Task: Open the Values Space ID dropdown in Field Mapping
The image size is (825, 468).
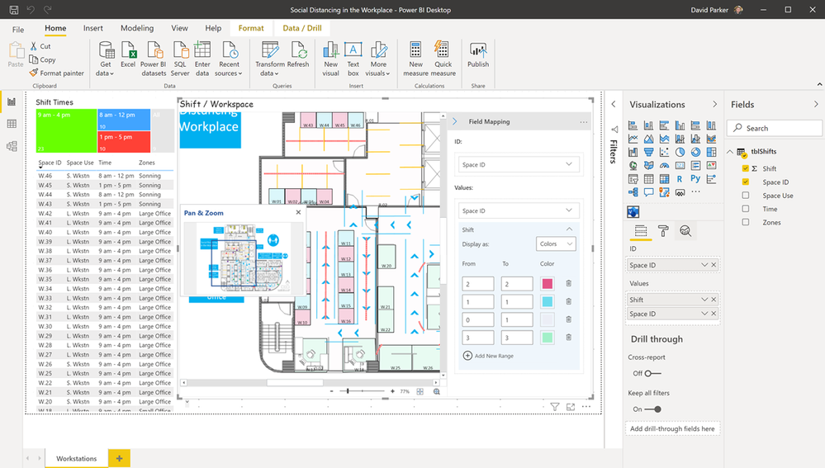Action: click(519, 210)
